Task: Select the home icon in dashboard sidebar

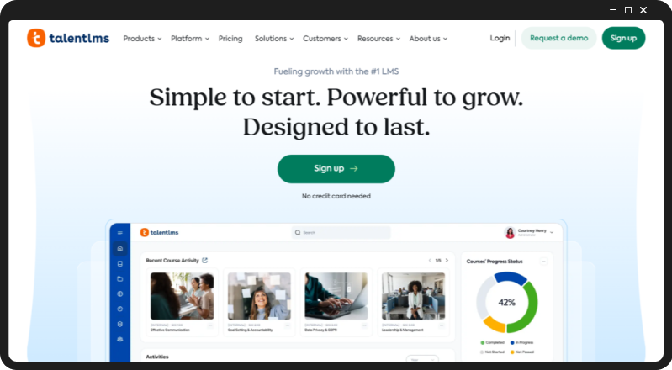Action: [120, 248]
